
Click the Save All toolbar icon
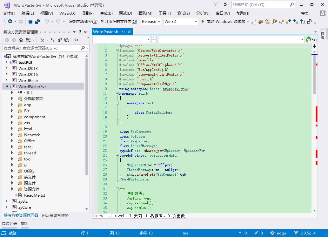37,22
